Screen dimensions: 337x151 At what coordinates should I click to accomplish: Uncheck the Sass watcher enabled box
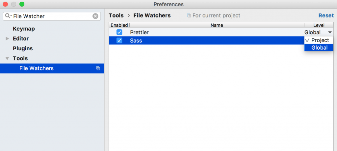[119, 40]
